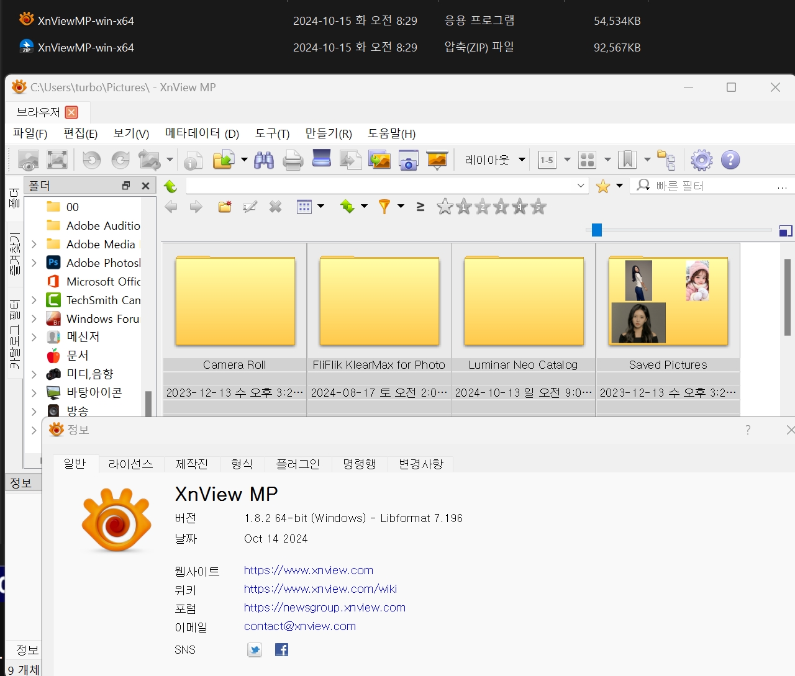This screenshot has height=676, width=795.
Task: Switch to the 라이선스 tab
Action: (x=130, y=464)
